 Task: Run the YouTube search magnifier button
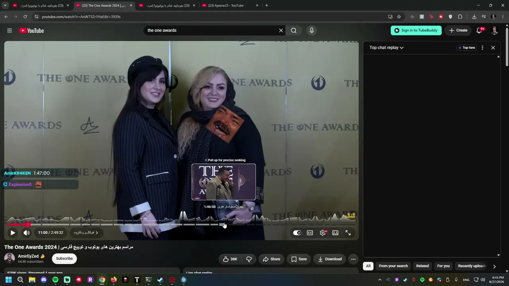[x=293, y=30]
